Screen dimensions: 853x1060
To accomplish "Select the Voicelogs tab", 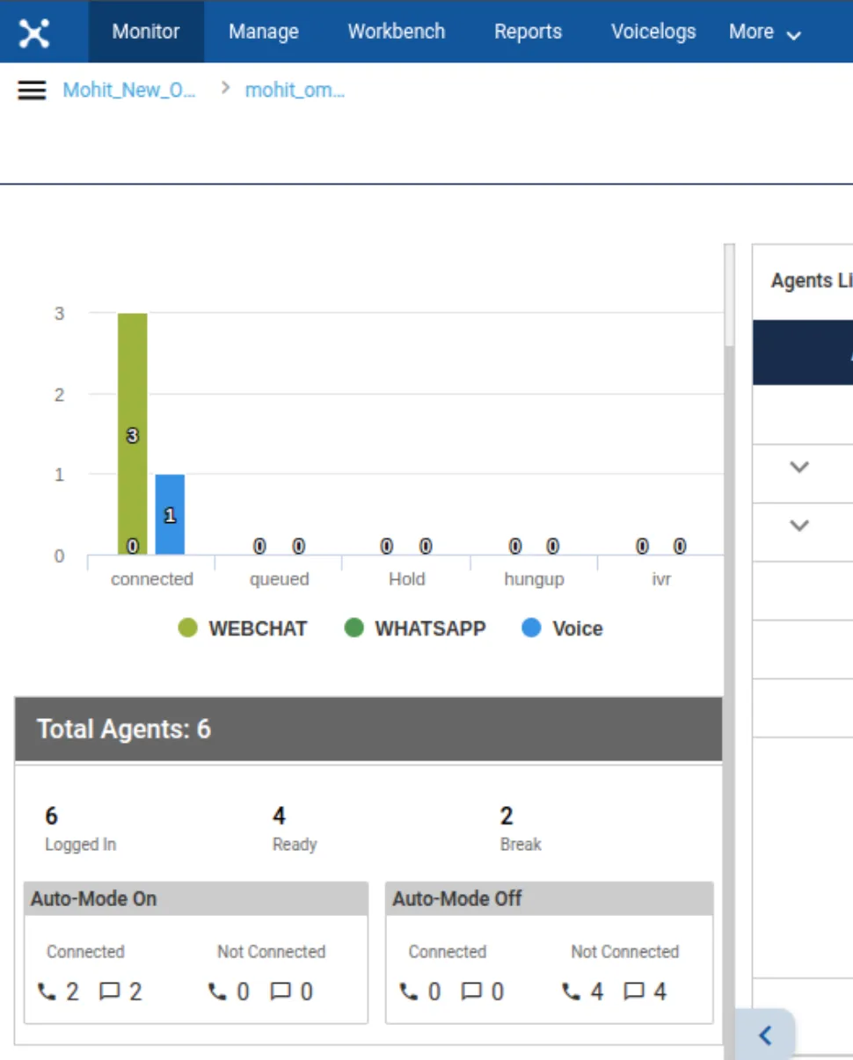I will [653, 32].
